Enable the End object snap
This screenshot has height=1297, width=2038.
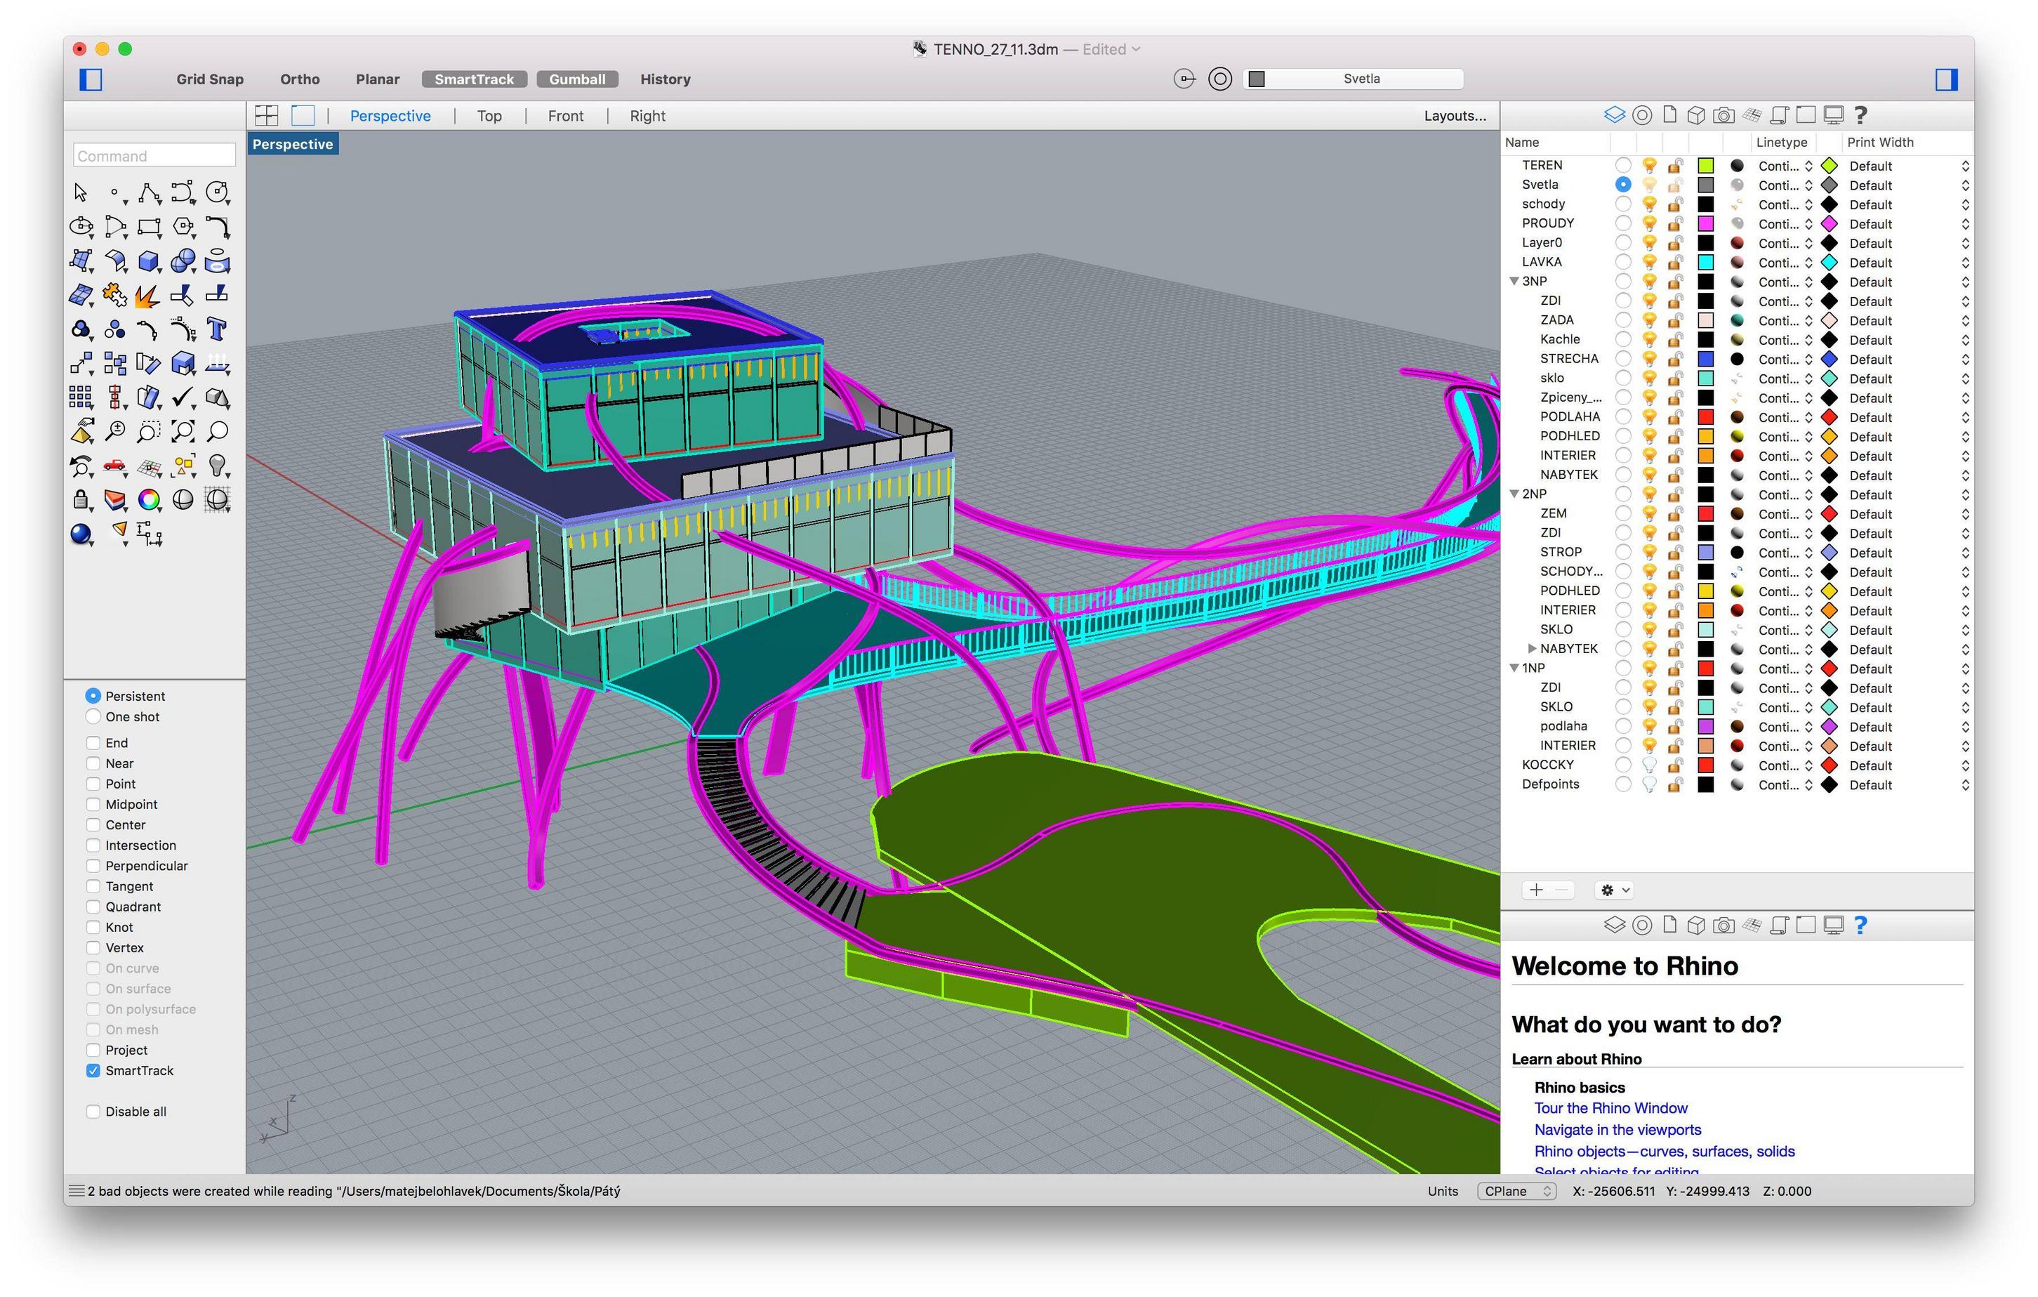click(x=93, y=742)
